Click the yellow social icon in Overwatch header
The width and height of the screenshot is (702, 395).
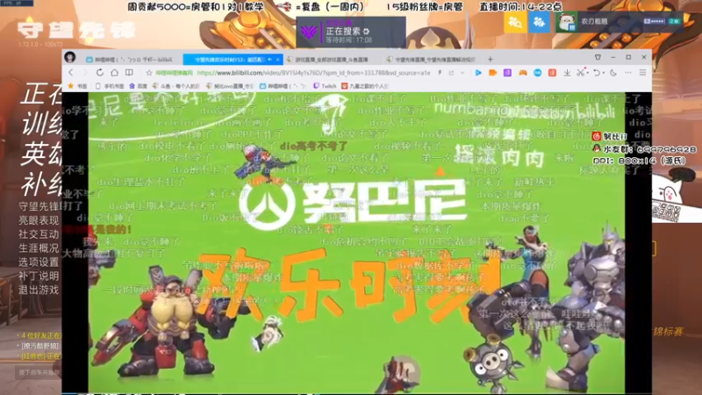pyautogui.click(x=515, y=22)
